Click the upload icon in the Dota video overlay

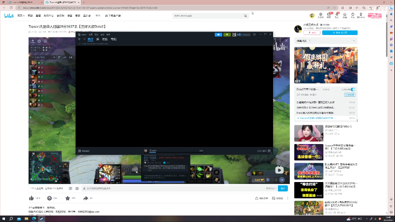pyautogui.click(x=33, y=41)
